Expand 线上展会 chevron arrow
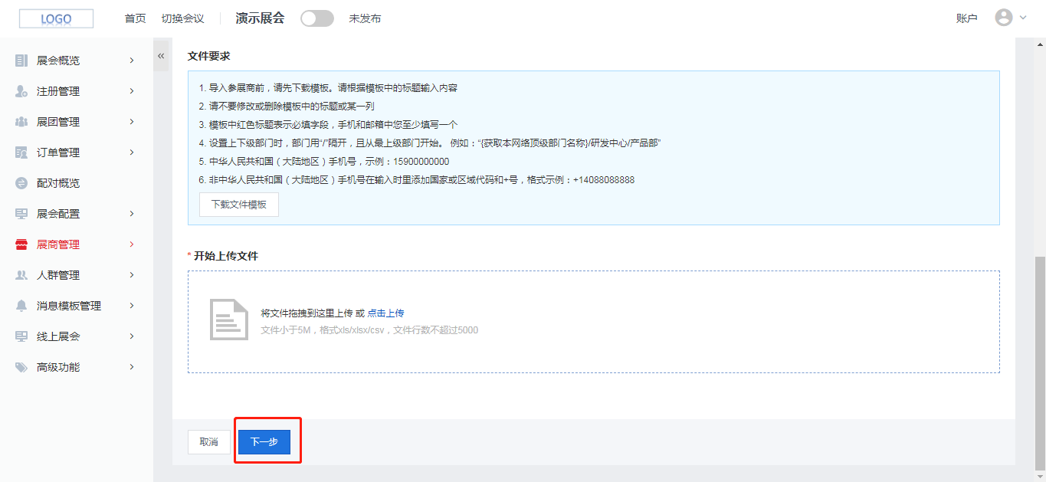 coord(132,336)
